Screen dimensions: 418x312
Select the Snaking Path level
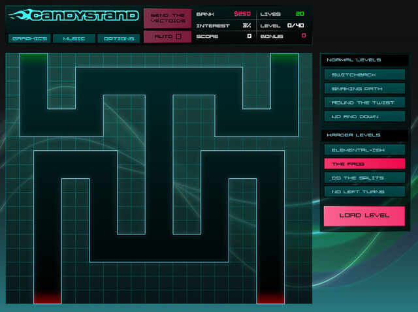pos(364,89)
